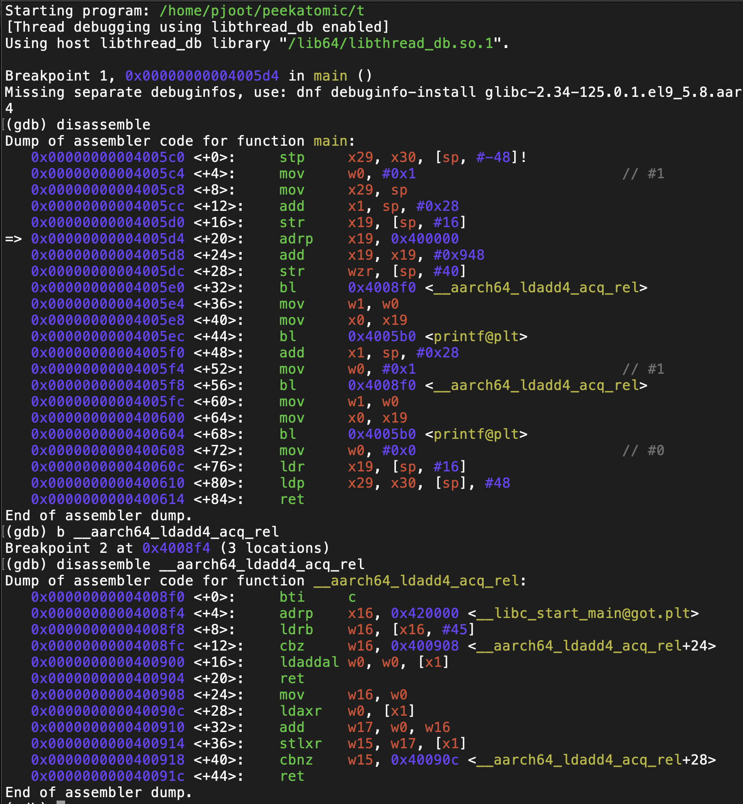The height and width of the screenshot is (804, 743).
Task: Click address 0x00000000004005c0 in main dump
Action: pyautogui.click(x=108, y=157)
